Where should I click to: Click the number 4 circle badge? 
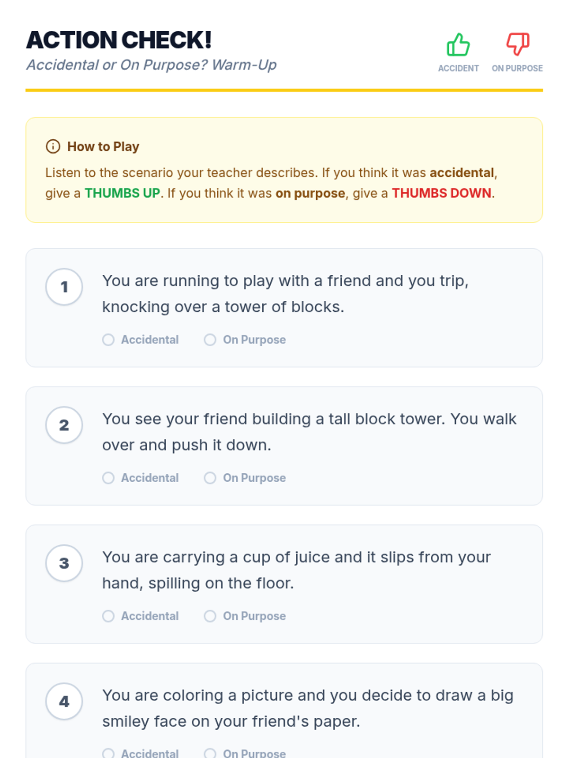[x=64, y=701]
